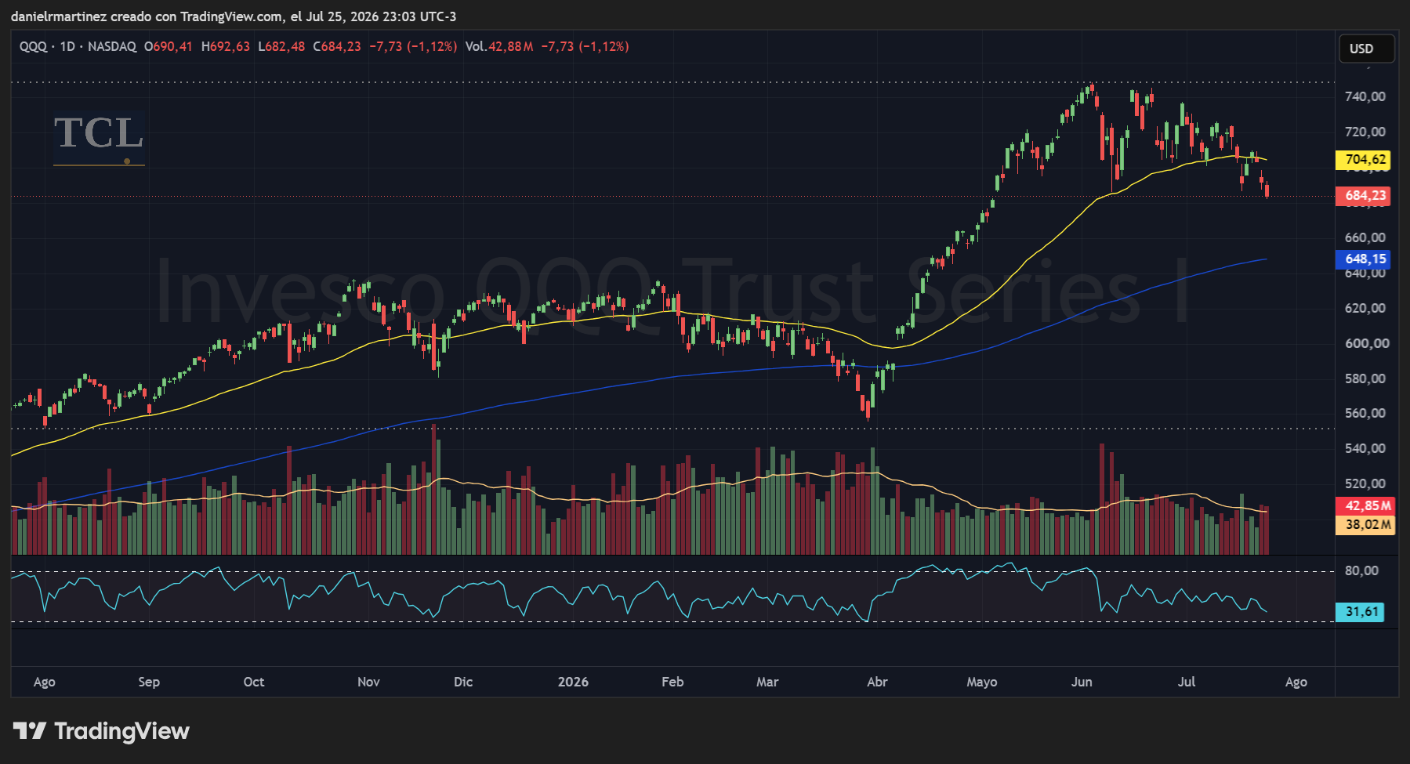Viewport: 1410px width, 764px height.
Task: Click the 720,00 price axis label
Action: point(1365,132)
